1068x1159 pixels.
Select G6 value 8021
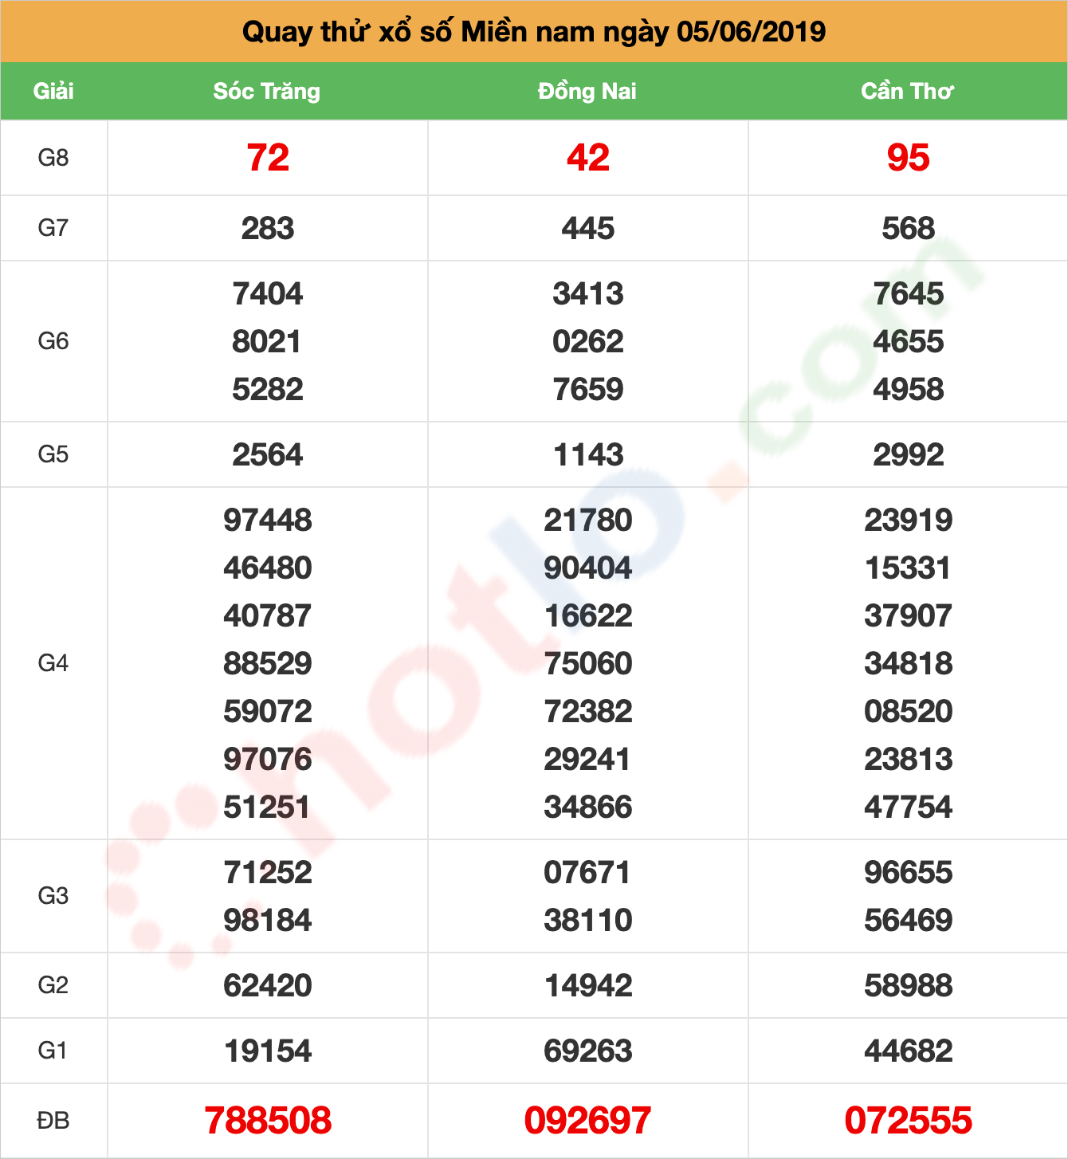(x=267, y=342)
